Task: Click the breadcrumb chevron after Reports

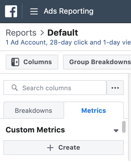Action: (42, 33)
